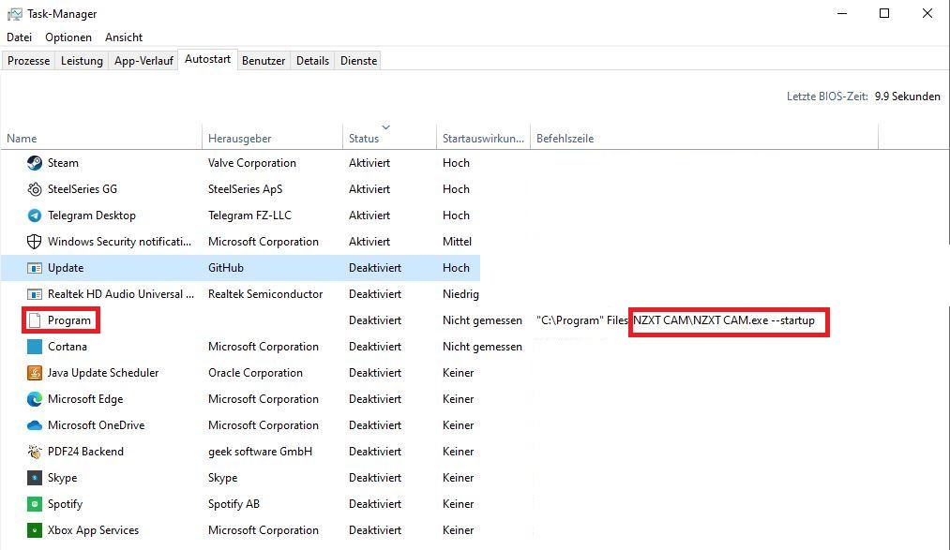Select the PDF24 Backend entry
This screenshot has width=950, height=550.
[x=85, y=452]
